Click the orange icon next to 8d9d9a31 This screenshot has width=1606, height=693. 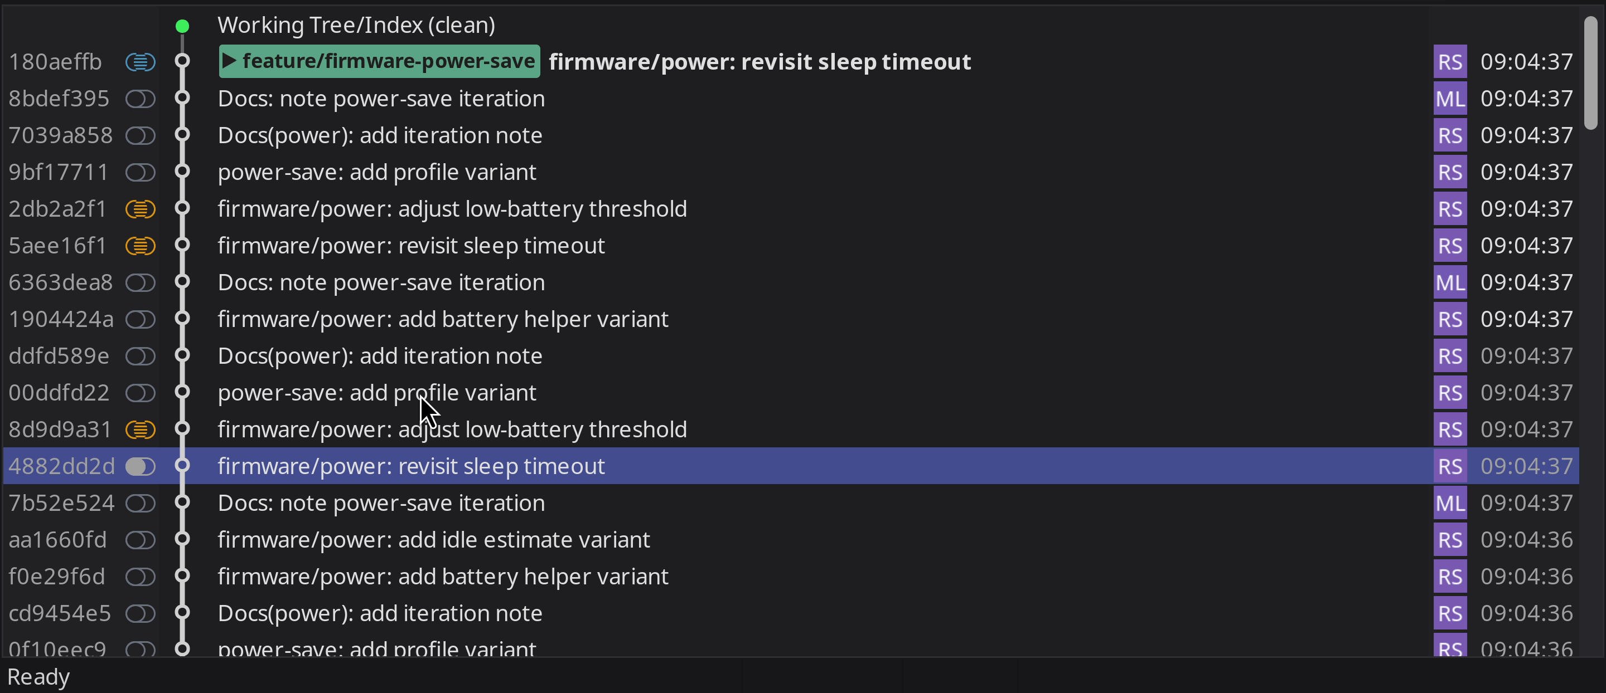pyautogui.click(x=141, y=429)
